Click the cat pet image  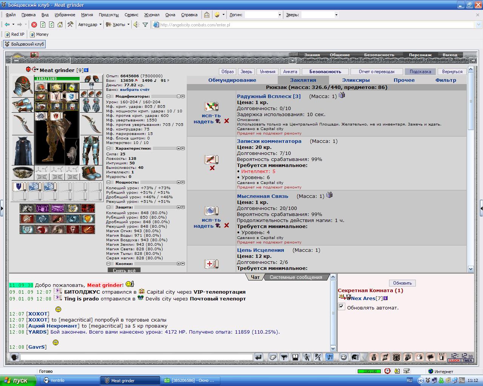pos(72,152)
